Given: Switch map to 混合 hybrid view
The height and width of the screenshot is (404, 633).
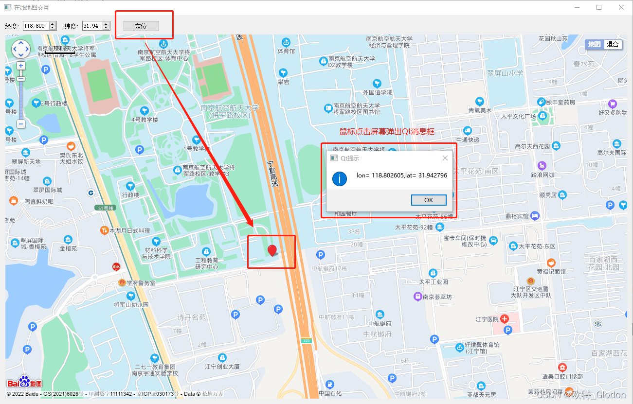Looking at the screenshot, I should 612,44.
